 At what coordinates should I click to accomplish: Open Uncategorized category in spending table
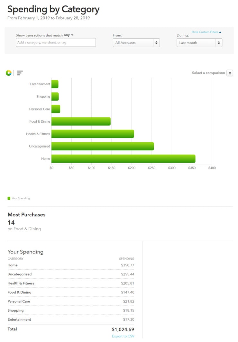(x=20, y=274)
